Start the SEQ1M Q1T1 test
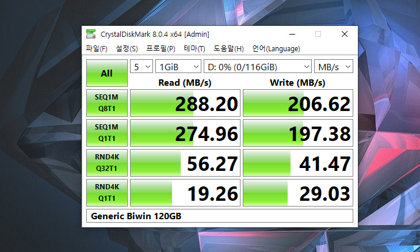This screenshot has width=420, height=252. click(107, 133)
